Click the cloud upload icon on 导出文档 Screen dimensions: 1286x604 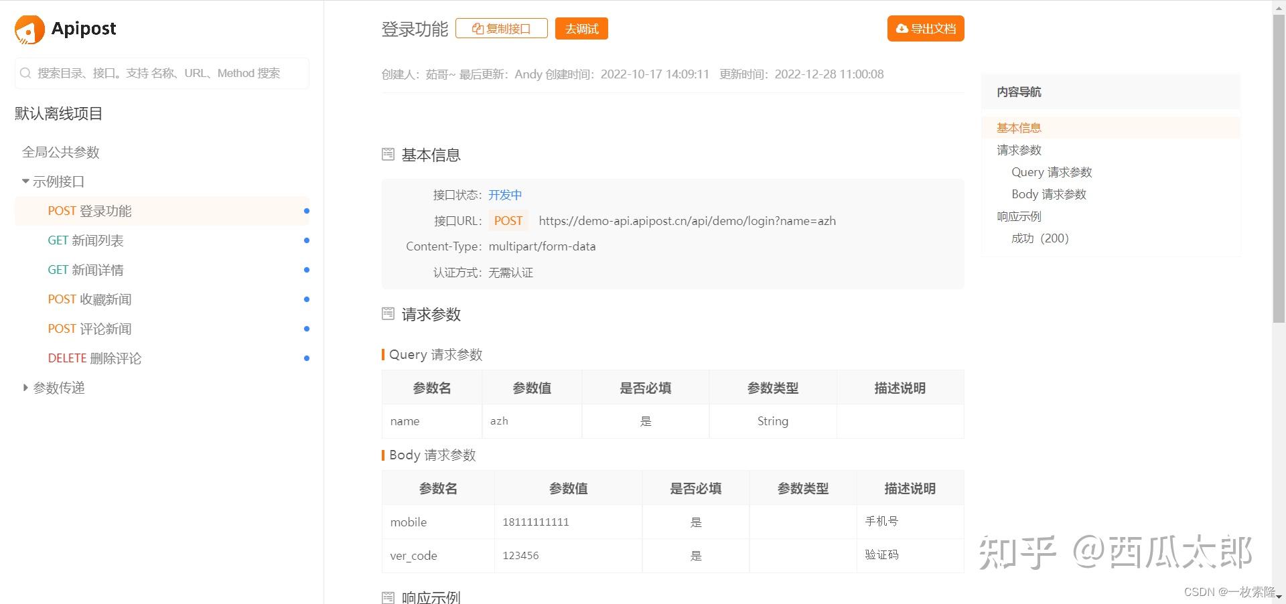(x=902, y=28)
